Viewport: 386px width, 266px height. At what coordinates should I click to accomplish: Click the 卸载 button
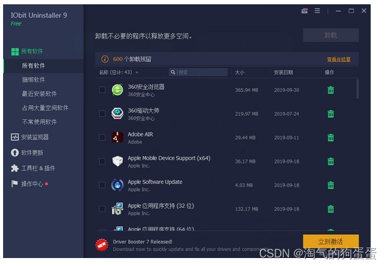331,35
